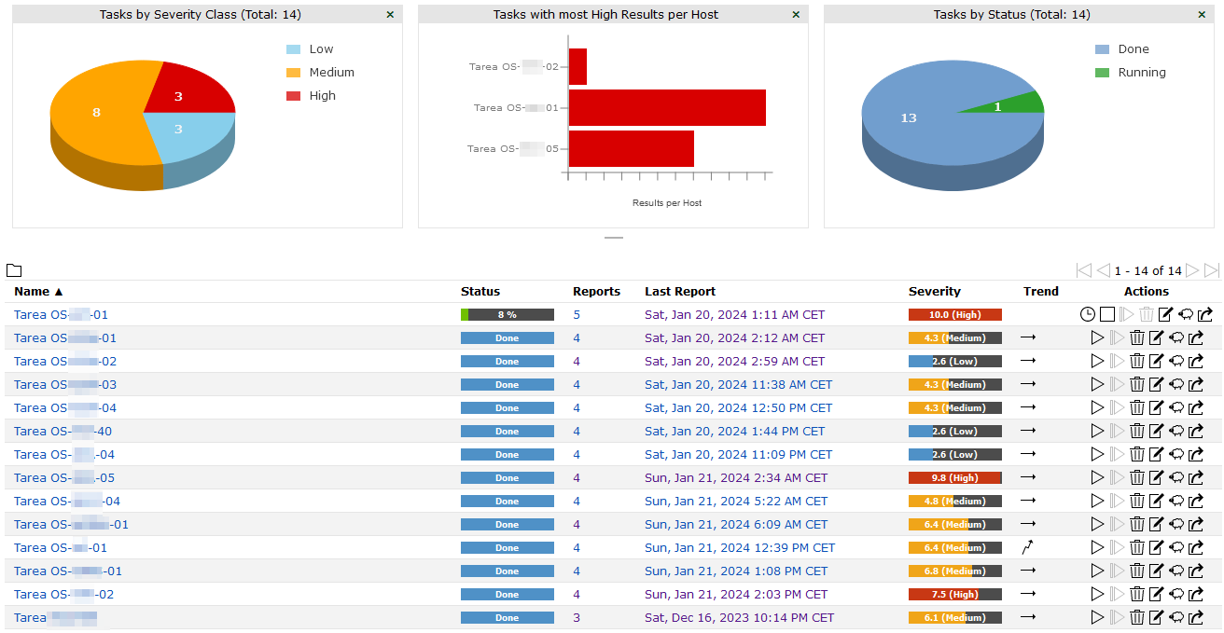Clone the task reported Dec 16, 2023

[1177, 618]
